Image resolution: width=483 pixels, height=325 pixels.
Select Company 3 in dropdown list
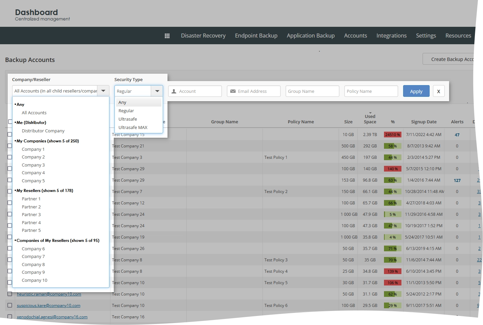coord(33,165)
